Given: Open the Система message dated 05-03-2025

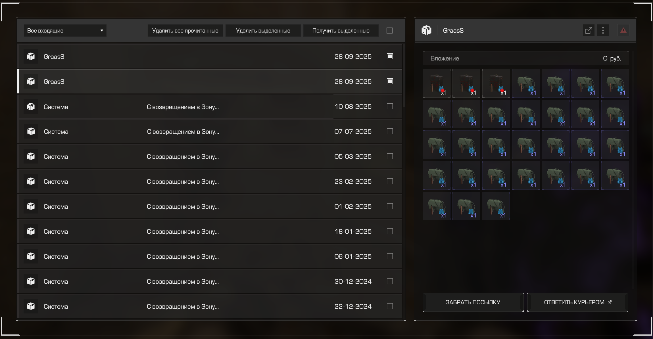Looking at the screenshot, I should coord(182,157).
